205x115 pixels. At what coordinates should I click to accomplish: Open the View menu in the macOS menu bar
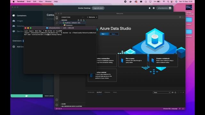(x=41, y=2)
